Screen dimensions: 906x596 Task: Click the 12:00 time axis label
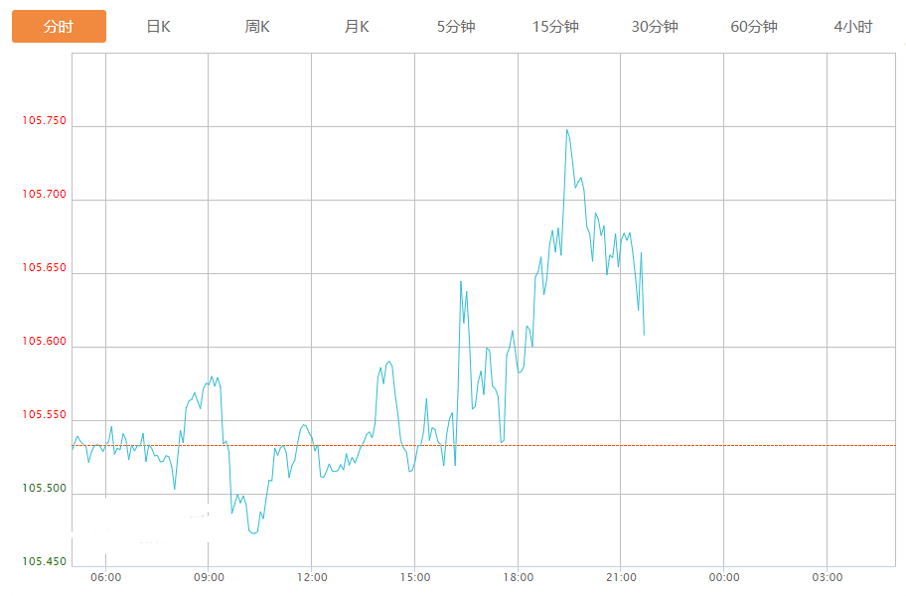pos(311,577)
